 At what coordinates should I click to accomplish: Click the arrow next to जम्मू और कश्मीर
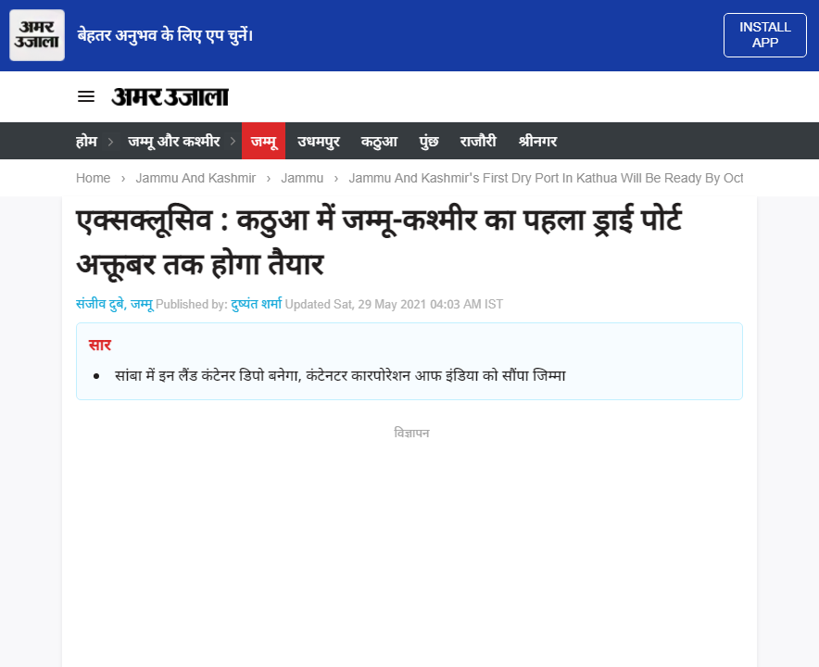[x=233, y=141]
